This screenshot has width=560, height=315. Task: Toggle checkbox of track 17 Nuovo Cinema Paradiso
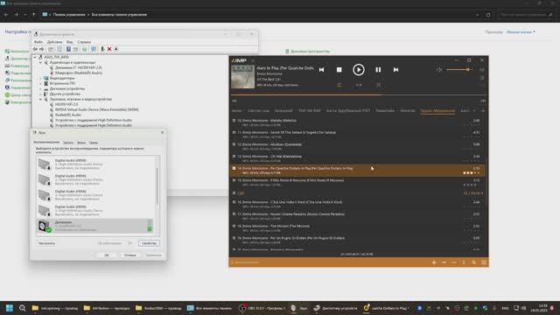click(x=234, y=213)
